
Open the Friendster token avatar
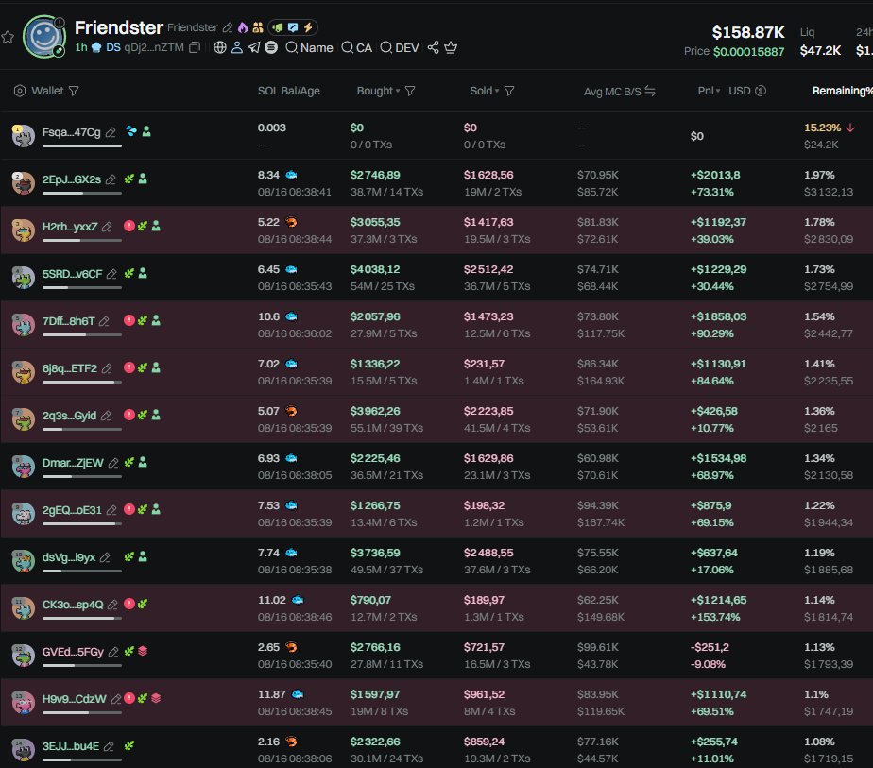coord(44,37)
